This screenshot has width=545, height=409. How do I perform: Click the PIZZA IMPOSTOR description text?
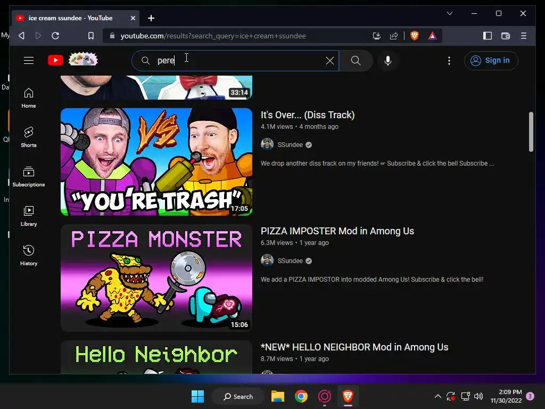tap(372, 280)
